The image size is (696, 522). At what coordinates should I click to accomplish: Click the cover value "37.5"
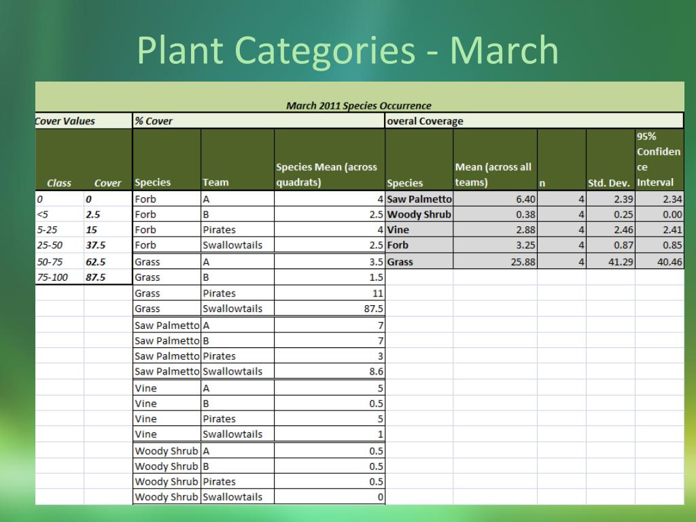tap(95, 245)
